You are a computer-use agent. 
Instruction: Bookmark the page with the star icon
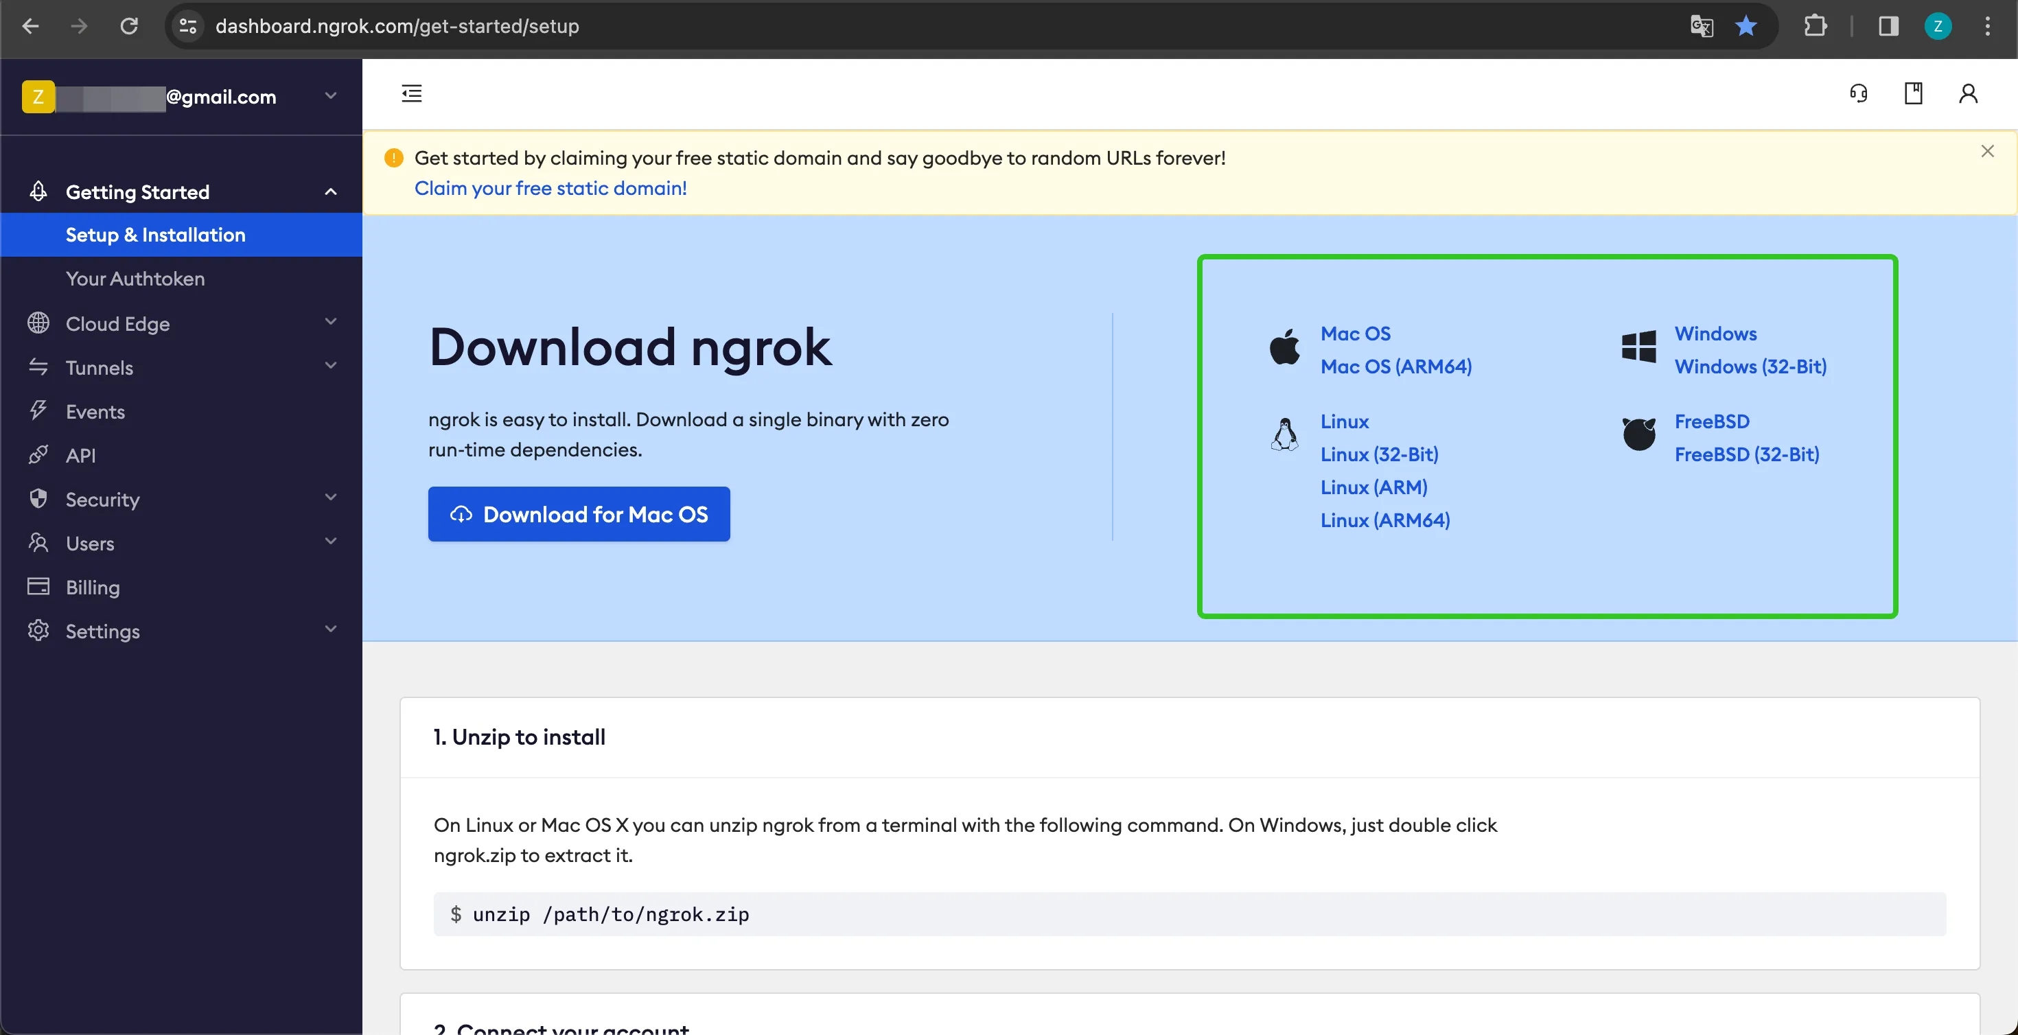point(1746,26)
